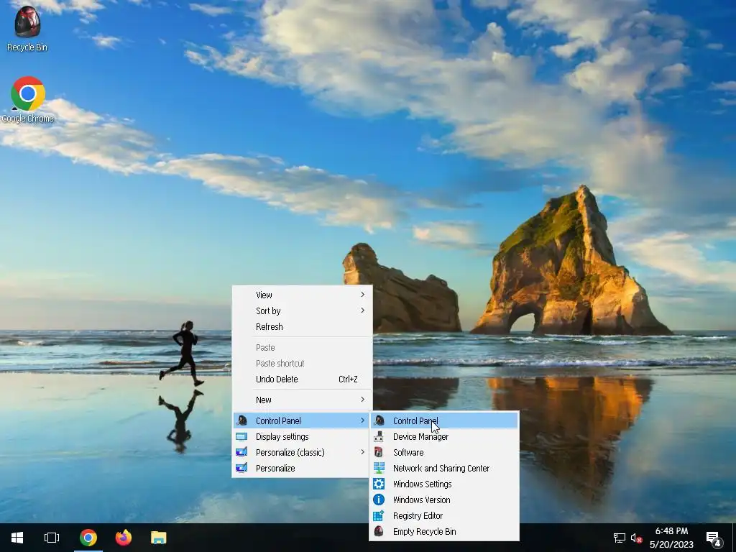Click the network tray icon
736x552 pixels.
(619, 538)
